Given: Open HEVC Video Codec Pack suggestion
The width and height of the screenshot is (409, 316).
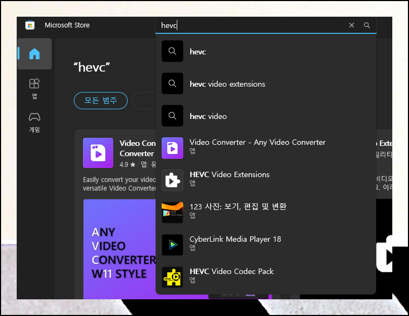Looking at the screenshot, I should click(x=266, y=277).
